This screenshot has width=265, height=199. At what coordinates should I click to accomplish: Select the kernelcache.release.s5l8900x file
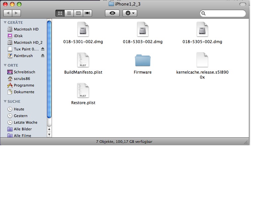pyautogui.click(x=202, y=60)
